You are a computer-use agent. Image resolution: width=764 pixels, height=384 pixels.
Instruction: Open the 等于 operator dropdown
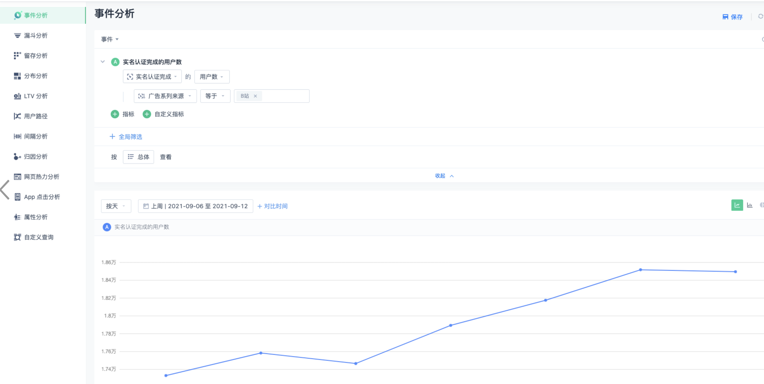click(x=215, y=96)
